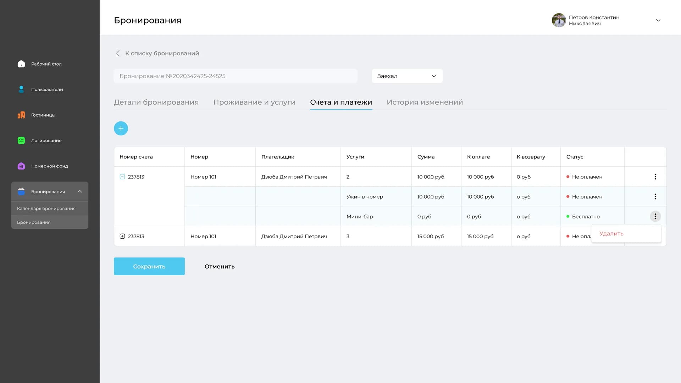Switch to Детали бронирования tab
The image size is (681, 383).
[156, 102]
